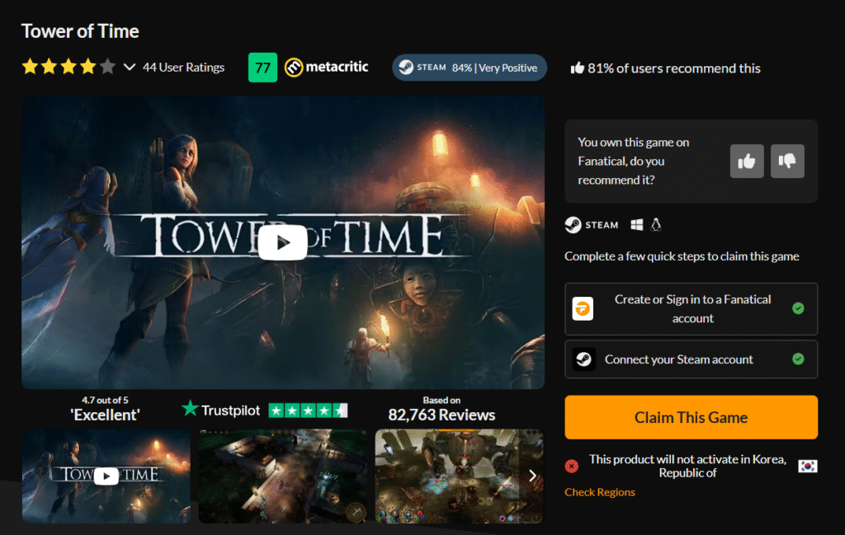The width and height of the screenshot is (845, 535).
Task: Click green check on Steam account step
Action: coord(798,359)
